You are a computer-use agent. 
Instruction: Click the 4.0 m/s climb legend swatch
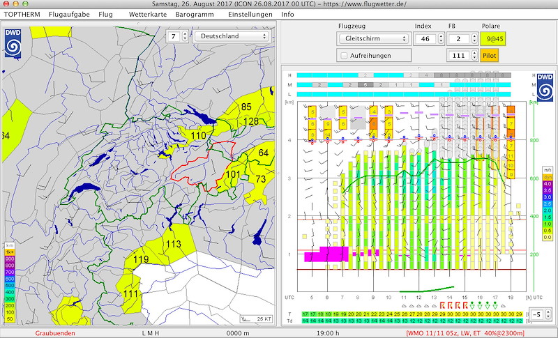(548, 184)
